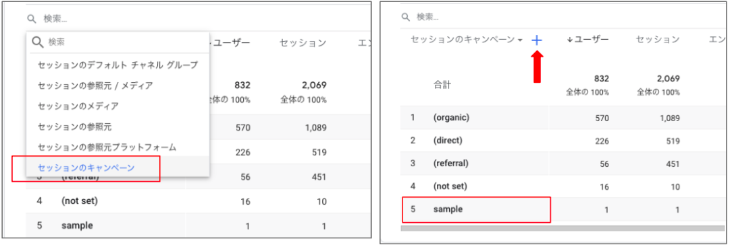Click the search magnifier icon in the right table
The height and width of the screenshot is (247, 732).
[x=406, y=17]
